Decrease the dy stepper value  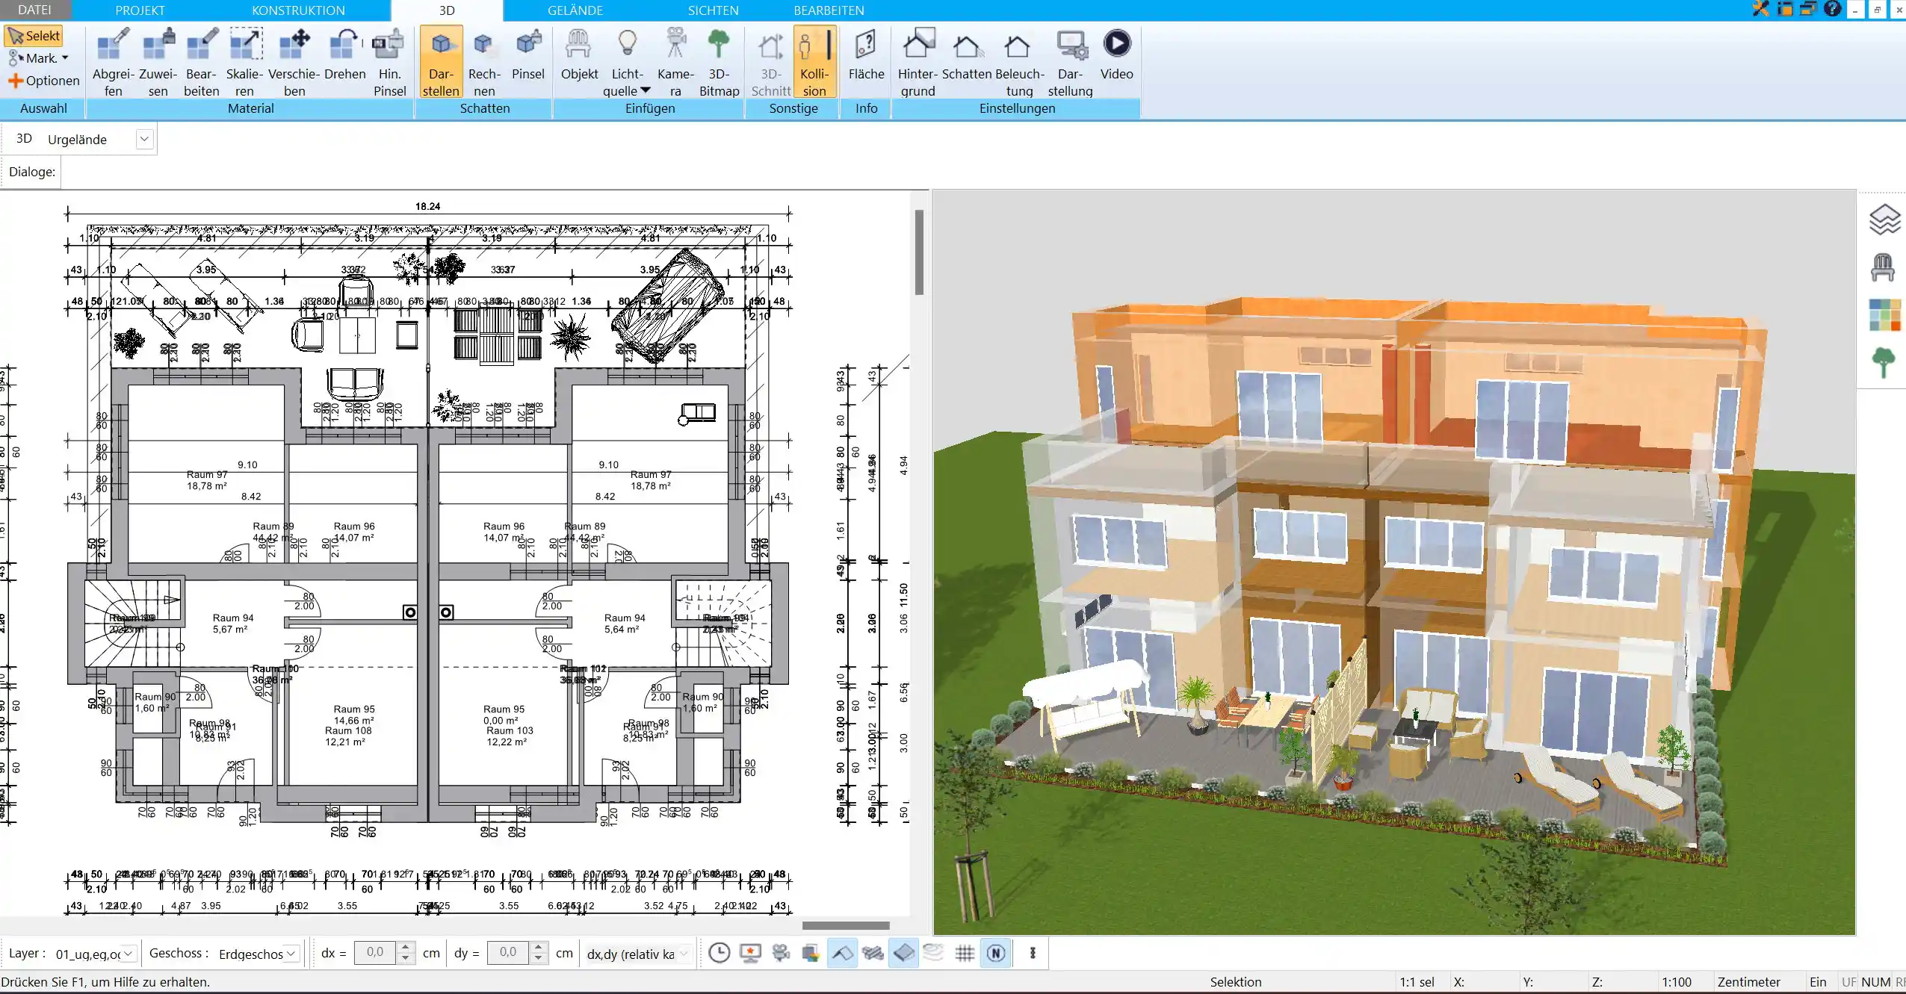tap(538, 958)
